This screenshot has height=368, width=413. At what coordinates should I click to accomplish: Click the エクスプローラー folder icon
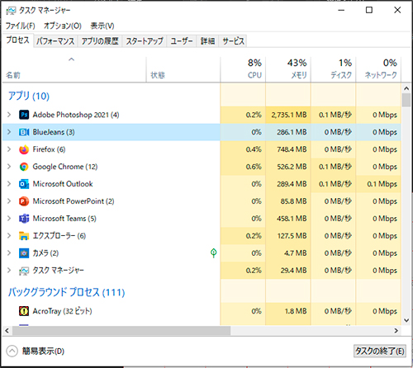[x=24, y=236]
